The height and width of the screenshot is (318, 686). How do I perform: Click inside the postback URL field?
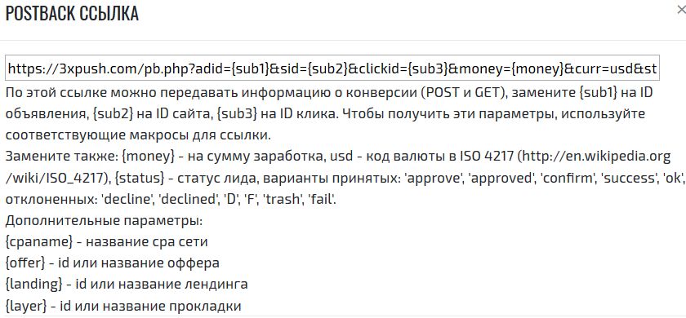coord(332,68)
